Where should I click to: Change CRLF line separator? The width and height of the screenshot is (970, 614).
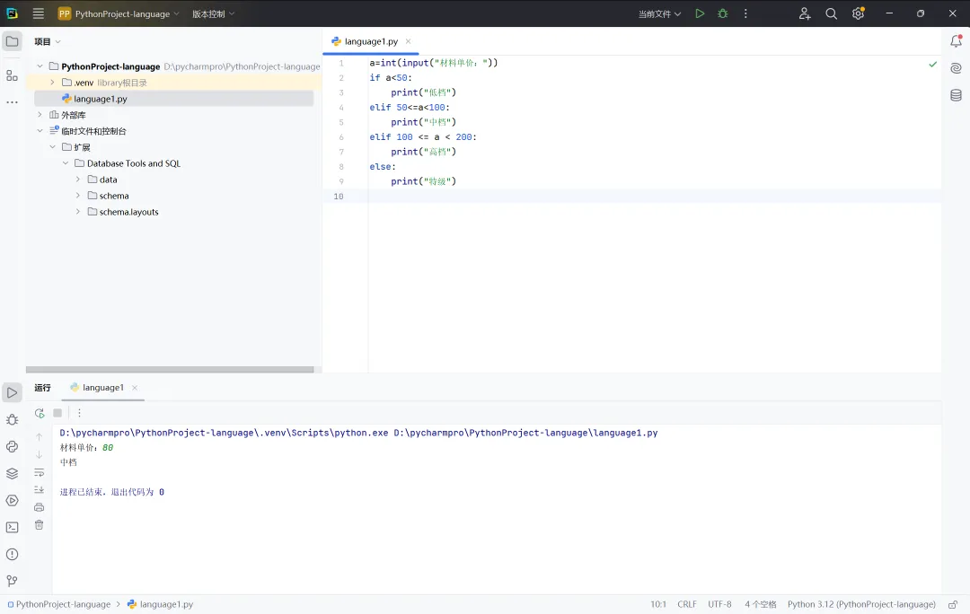[x=687, y=604]
